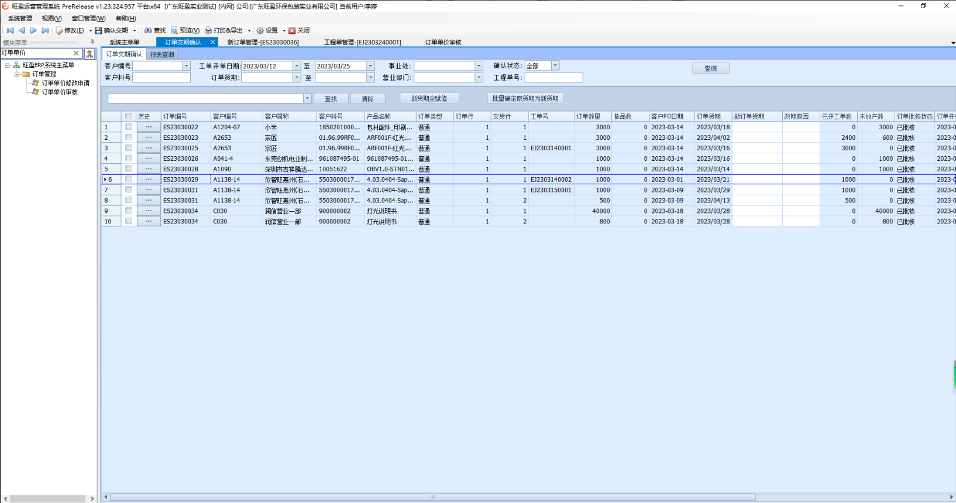Image resolution: width=956 pixels, height=503 pixels.
Task: Click 确认交期 save toolbar button
Action: [112, 30]
